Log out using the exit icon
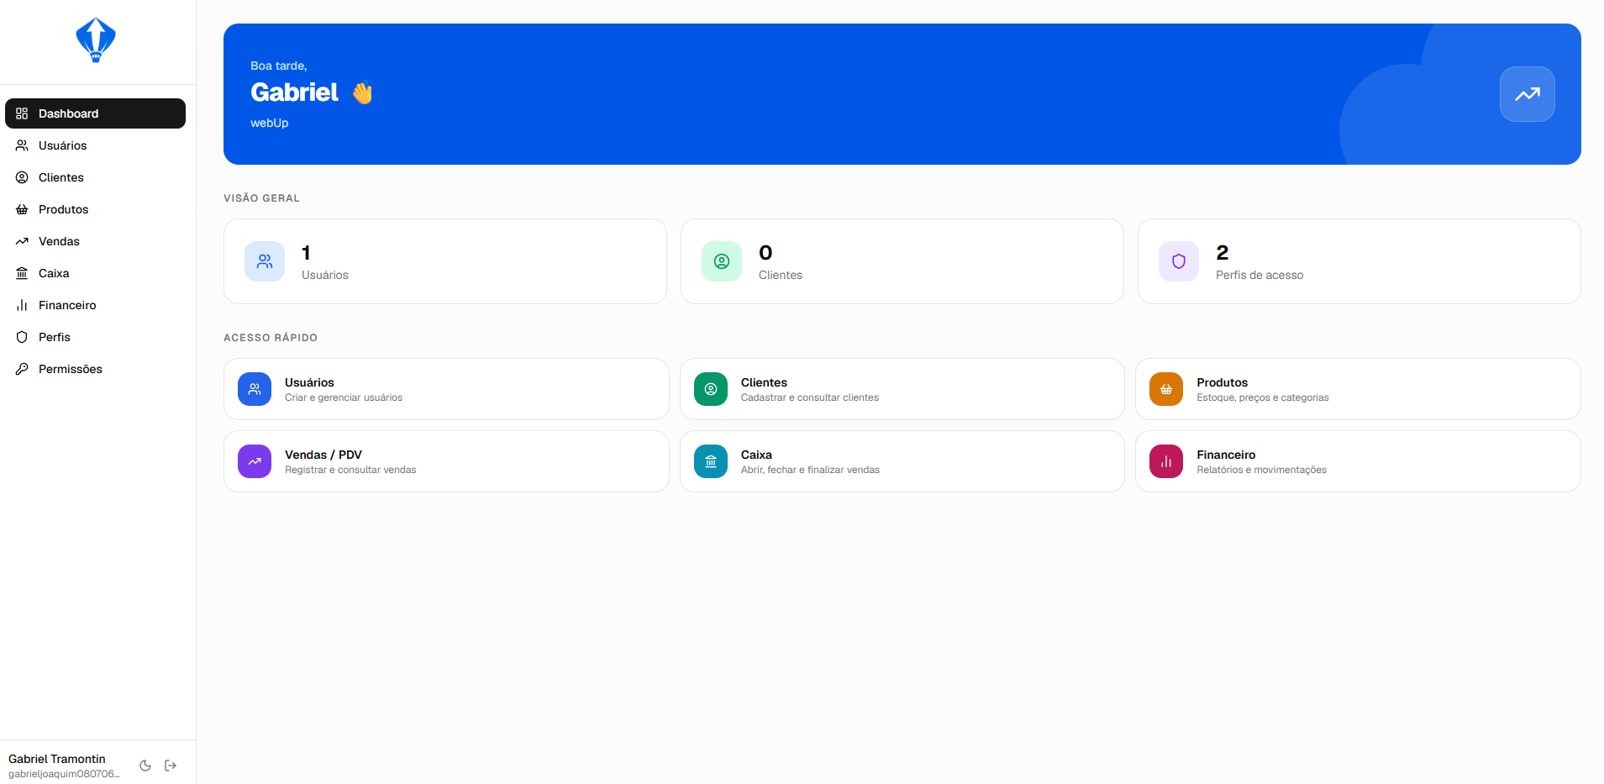Screen dimensions: 1604x784 click(x=171, y=766)
